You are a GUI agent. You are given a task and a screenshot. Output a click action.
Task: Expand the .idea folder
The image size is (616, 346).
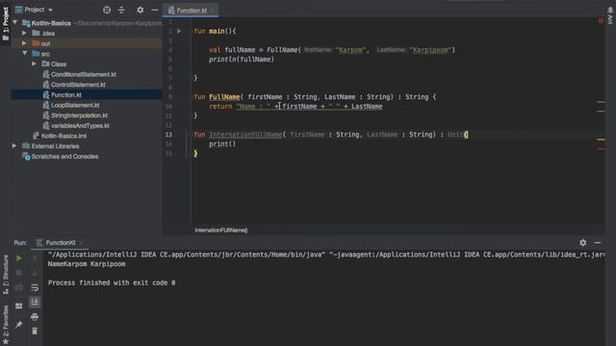[24, 33]
